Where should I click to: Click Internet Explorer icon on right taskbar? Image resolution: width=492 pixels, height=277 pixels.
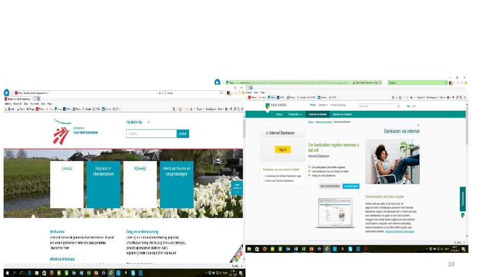326,249
